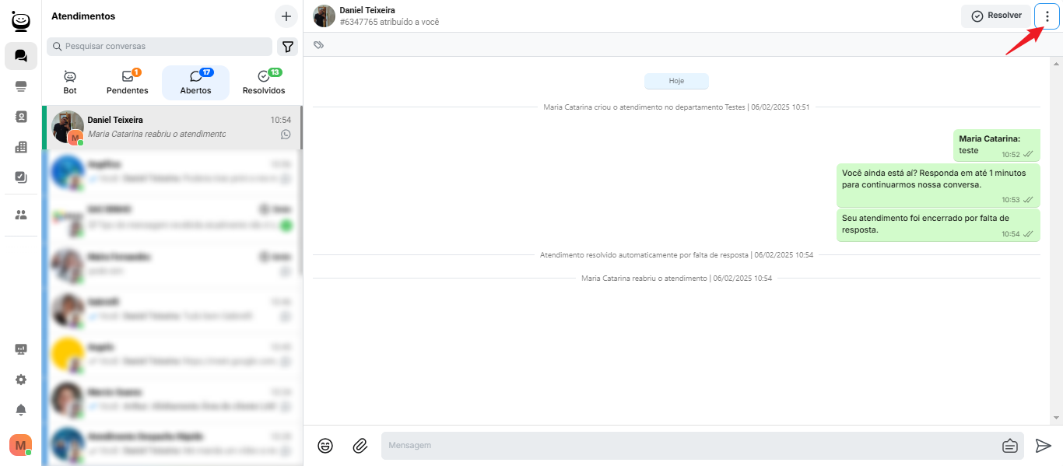Click the Resolver button
Image resolution: width=1063 pixels, height=466 pixels.
tap(996, 16)
